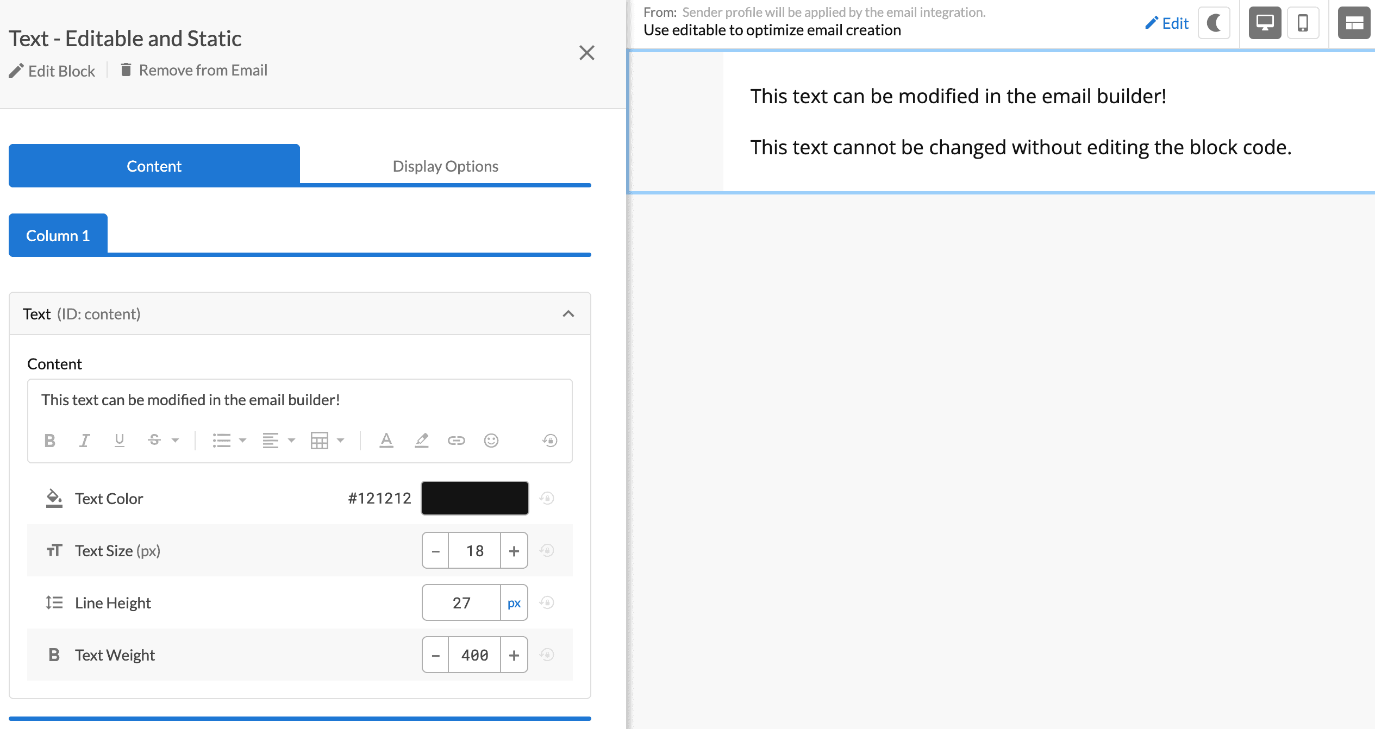Click the Line Height value field
Viewport: 1375px width, 729px height.
coord(461,603)
